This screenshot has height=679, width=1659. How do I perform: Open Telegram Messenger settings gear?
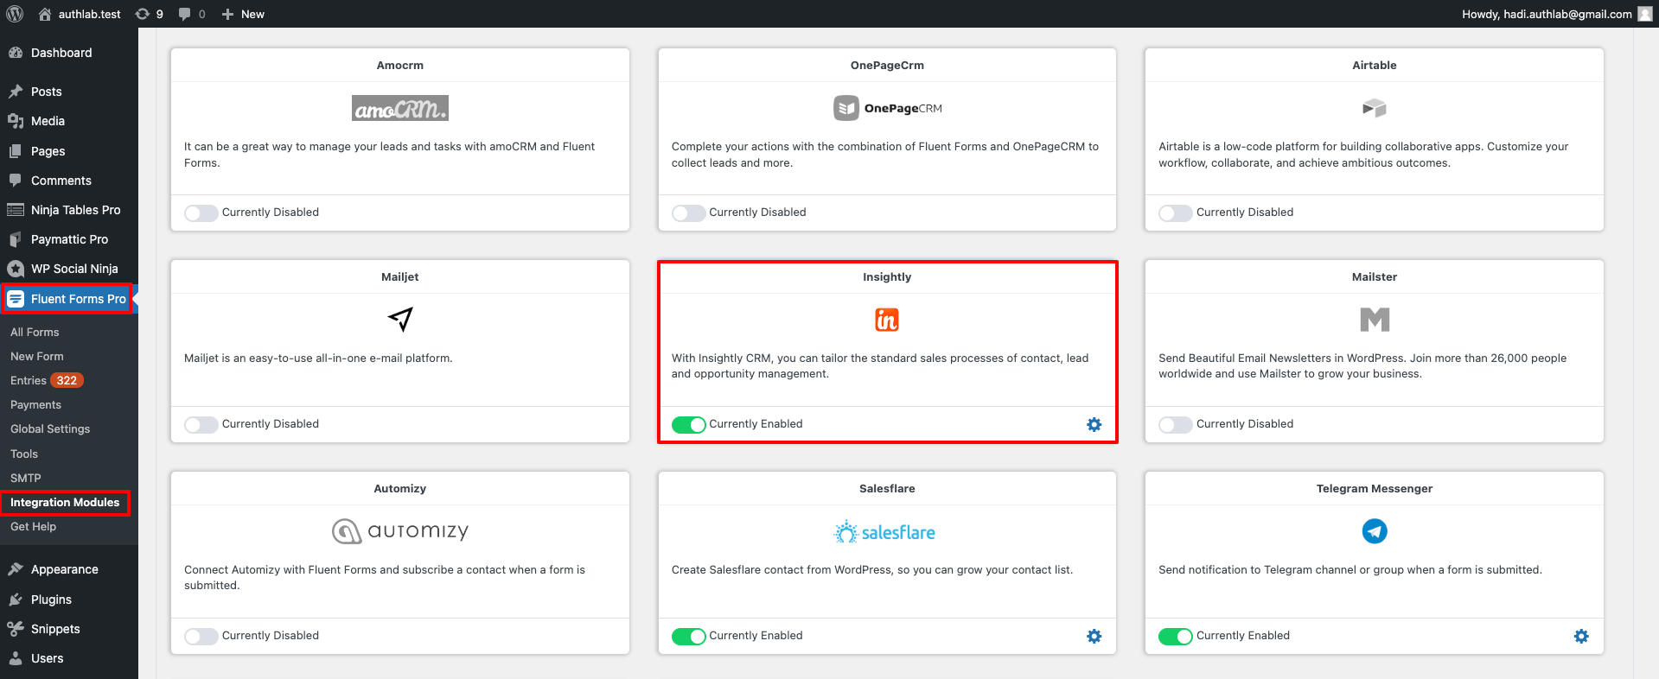(1581, 636)
